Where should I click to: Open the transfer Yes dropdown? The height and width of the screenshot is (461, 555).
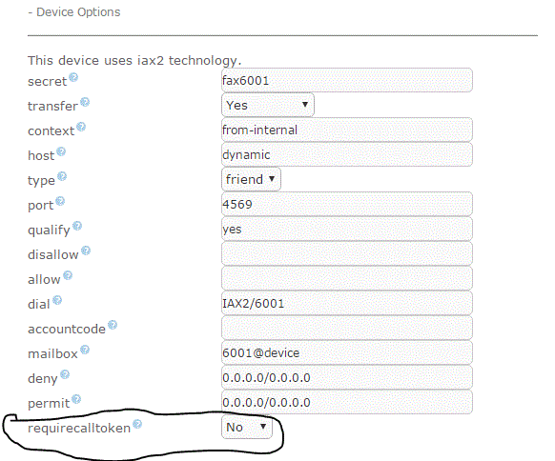point(268,105)
